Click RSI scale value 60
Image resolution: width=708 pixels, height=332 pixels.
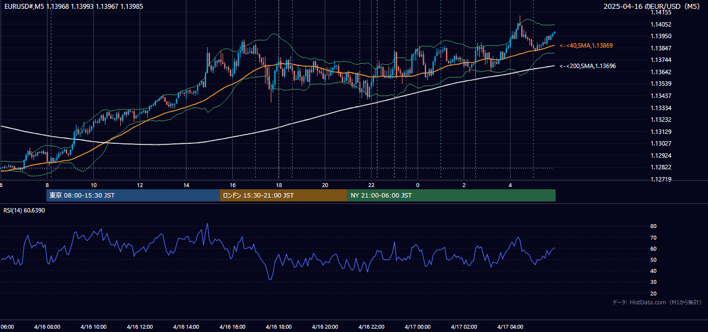coord(653,248)
